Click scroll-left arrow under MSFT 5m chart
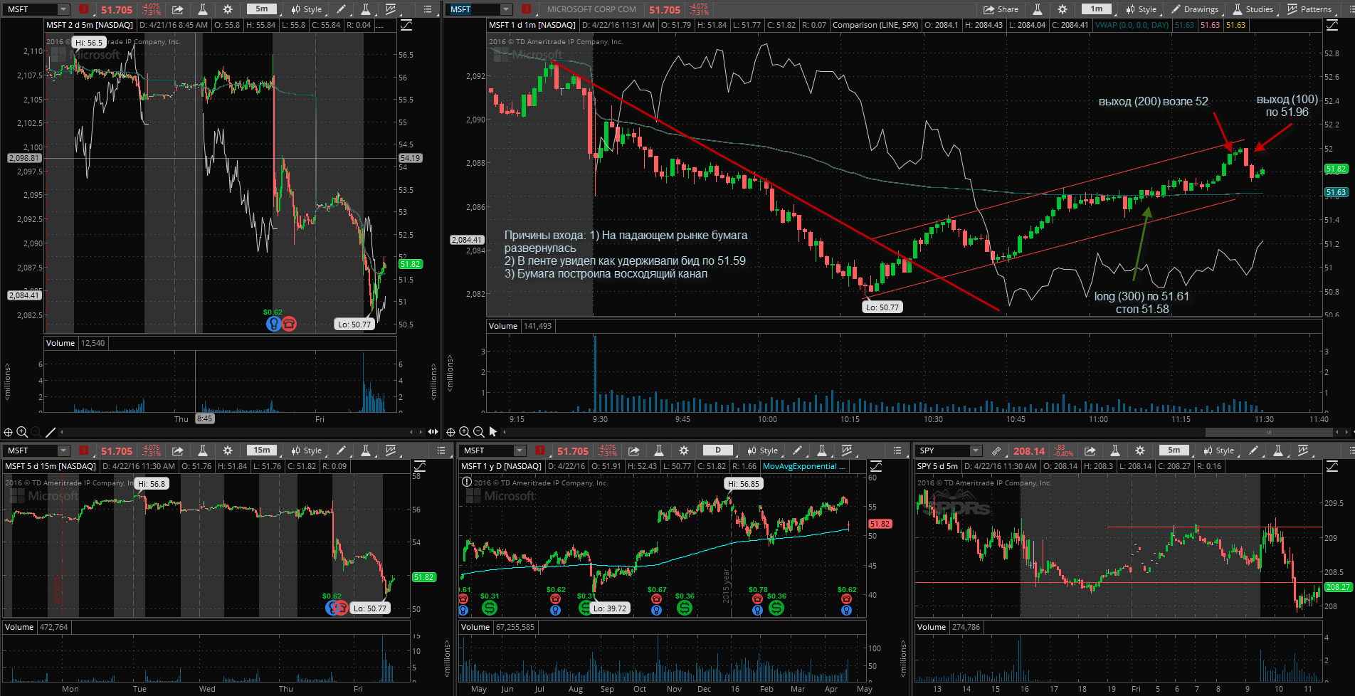 coord(62,432)
